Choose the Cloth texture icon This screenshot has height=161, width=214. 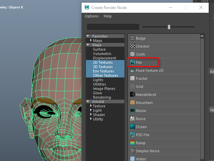click(x=132, y=54)
